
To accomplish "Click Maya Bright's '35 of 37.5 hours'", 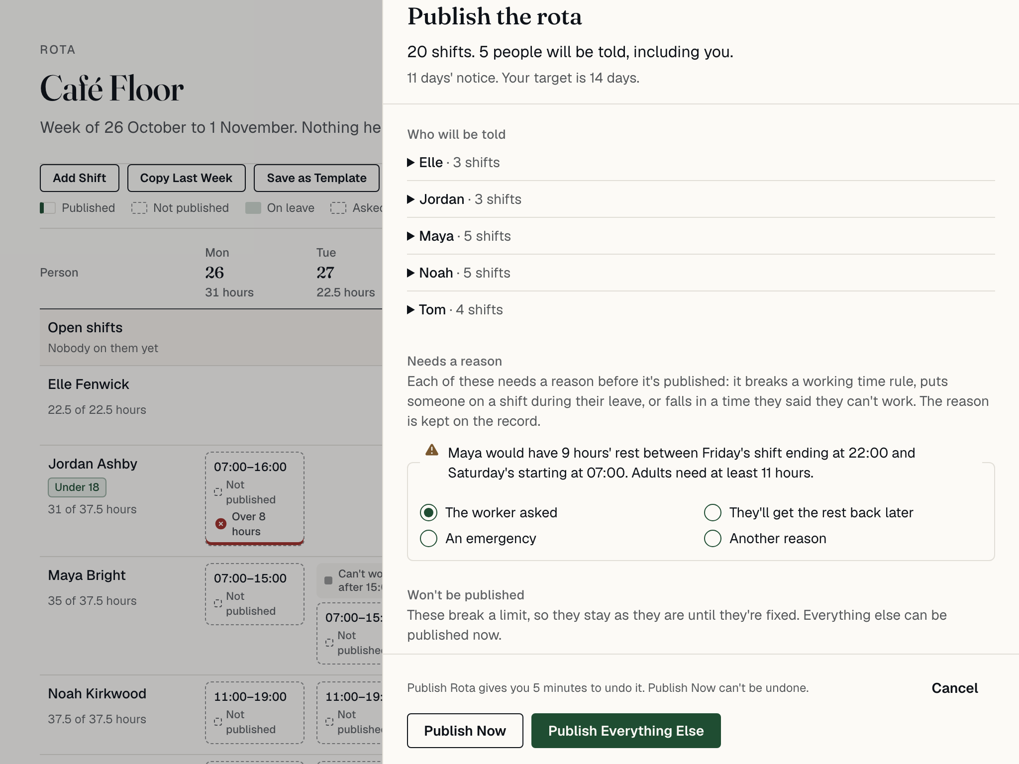I will tap(92, 601).
